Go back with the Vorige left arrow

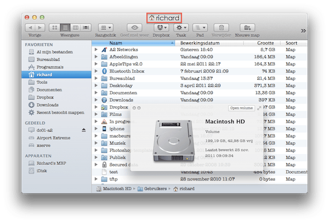coord(30,27)
